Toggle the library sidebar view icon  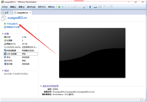coord(91,7)
